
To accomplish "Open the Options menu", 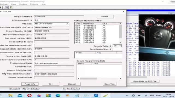I will click(34, 4).
